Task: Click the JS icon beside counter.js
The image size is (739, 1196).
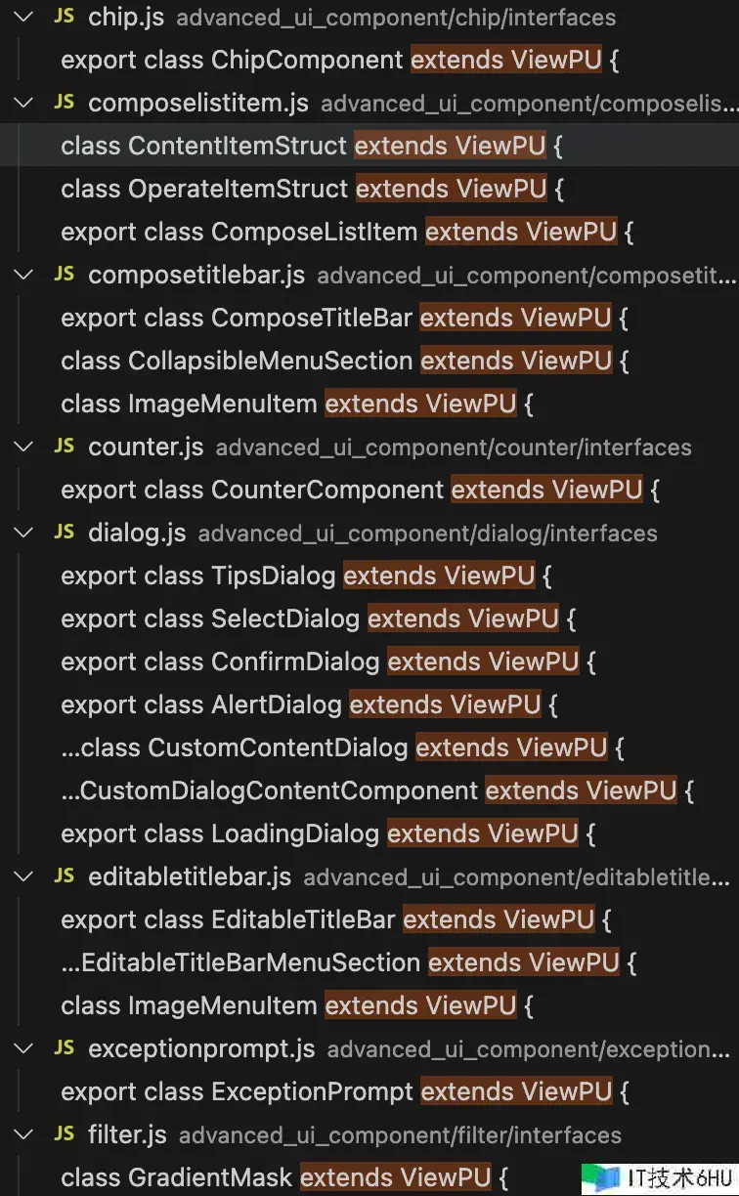Action: [64, 447]
